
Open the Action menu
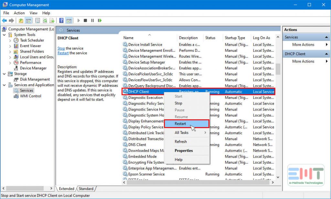pos(19,13)
